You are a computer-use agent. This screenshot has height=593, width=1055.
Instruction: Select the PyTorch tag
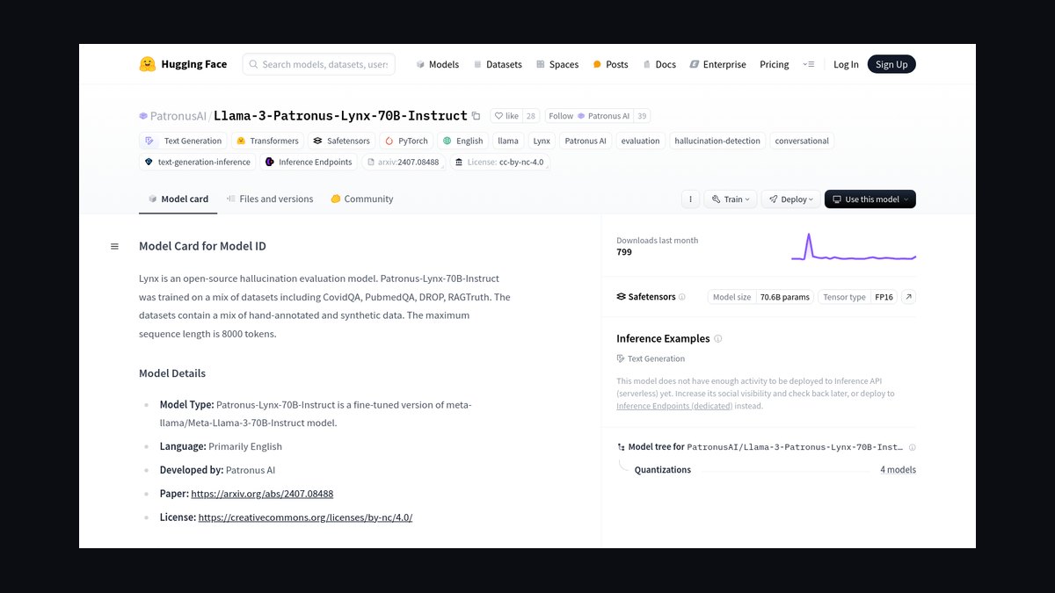(406, 141)
